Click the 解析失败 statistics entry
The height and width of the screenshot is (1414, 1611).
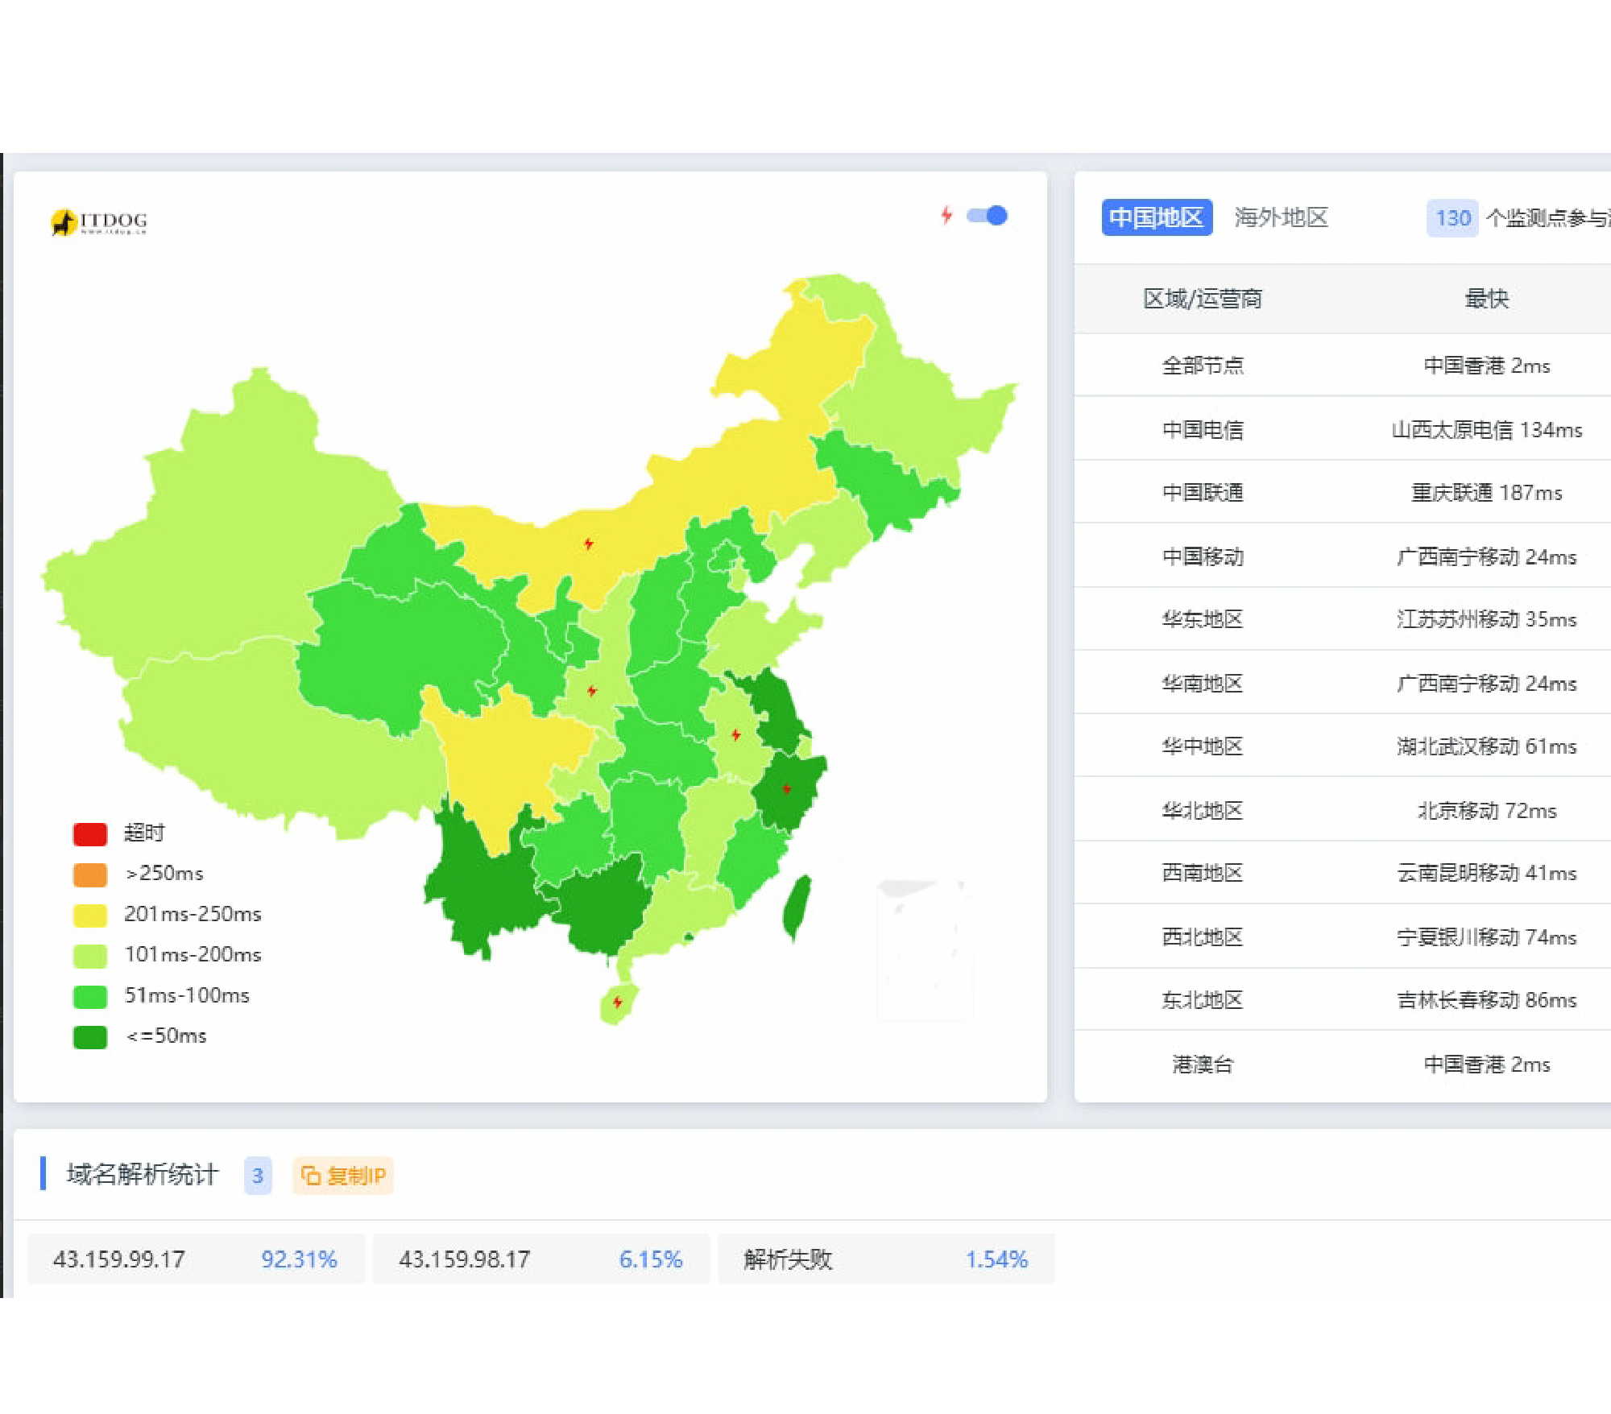pos(788,1259)
